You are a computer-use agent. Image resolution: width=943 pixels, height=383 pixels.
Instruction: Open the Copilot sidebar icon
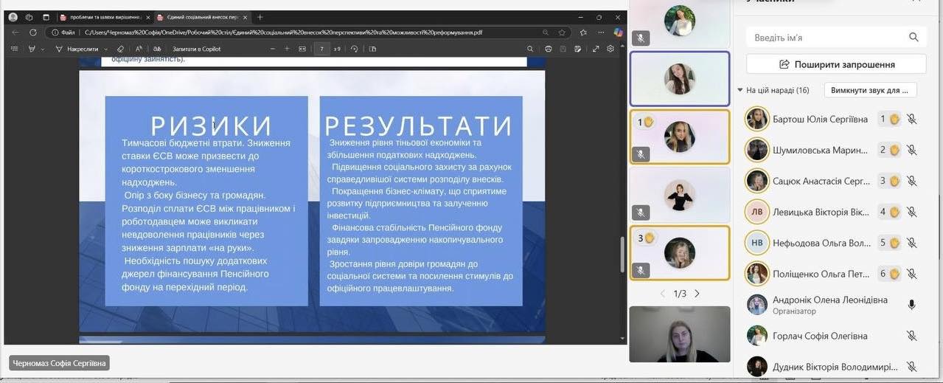click(618, 32)
